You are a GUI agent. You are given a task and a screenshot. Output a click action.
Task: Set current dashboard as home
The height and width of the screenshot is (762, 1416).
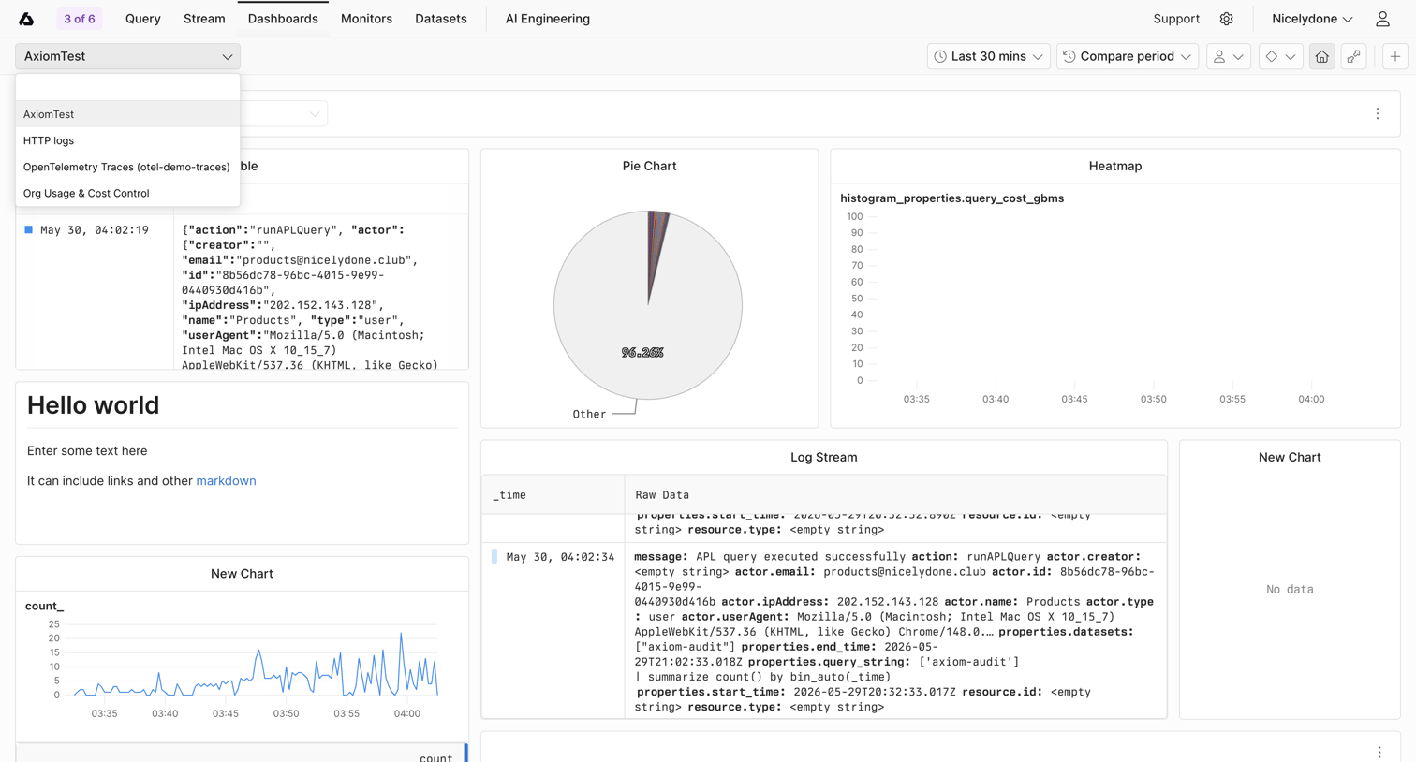(1321, 56)
